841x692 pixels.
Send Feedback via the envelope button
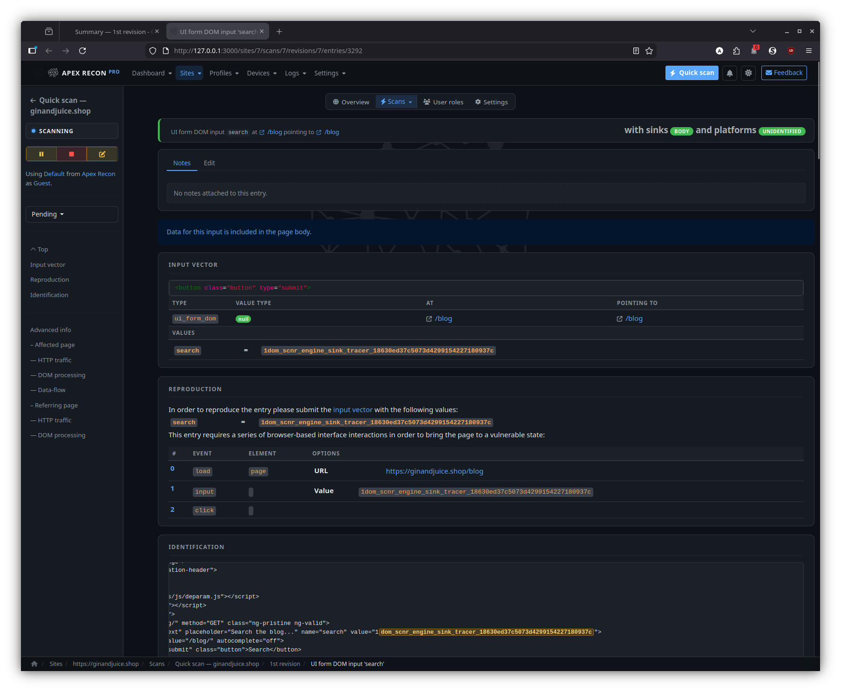784,73
